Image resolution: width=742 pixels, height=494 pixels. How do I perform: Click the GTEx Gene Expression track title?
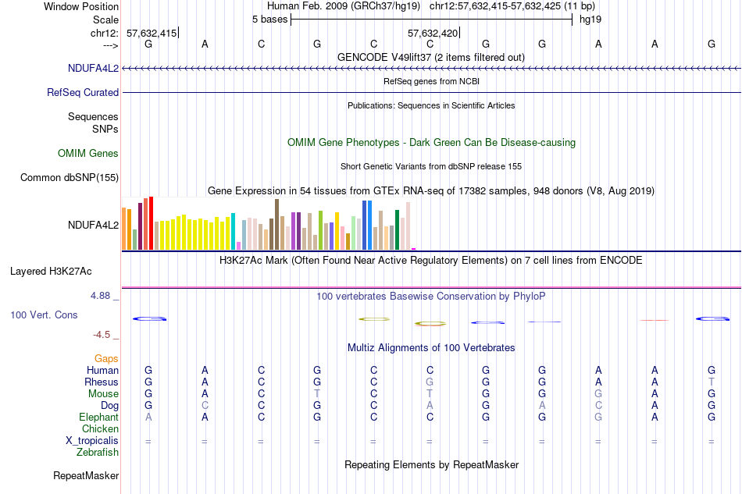coord(431,191)
